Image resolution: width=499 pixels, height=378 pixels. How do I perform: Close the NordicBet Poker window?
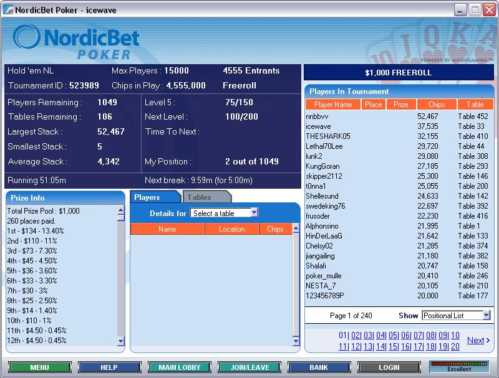coord(489,10)
